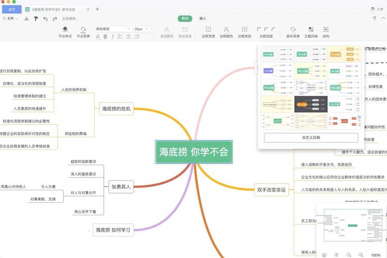Select the 对人与对事分开 sub-node
Screen dimensions: 387x258
[83, 193]
